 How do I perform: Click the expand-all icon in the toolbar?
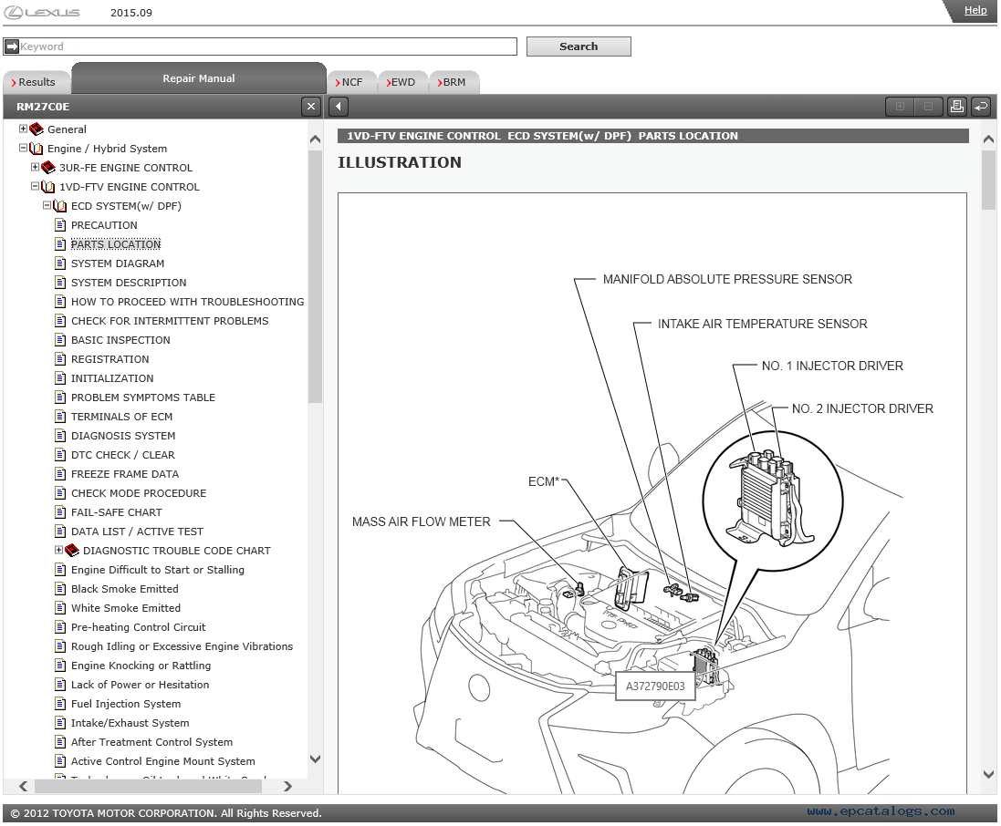[900, 107]
